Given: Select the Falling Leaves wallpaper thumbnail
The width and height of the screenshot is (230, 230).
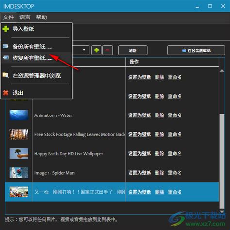Looking at the screenshot, I should pyautogui.click(x=19, y=134).
